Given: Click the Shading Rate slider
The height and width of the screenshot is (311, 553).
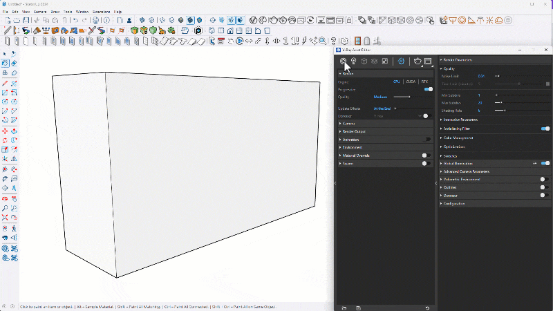Looking at the screenshot, I should click(x=522, y=111).
